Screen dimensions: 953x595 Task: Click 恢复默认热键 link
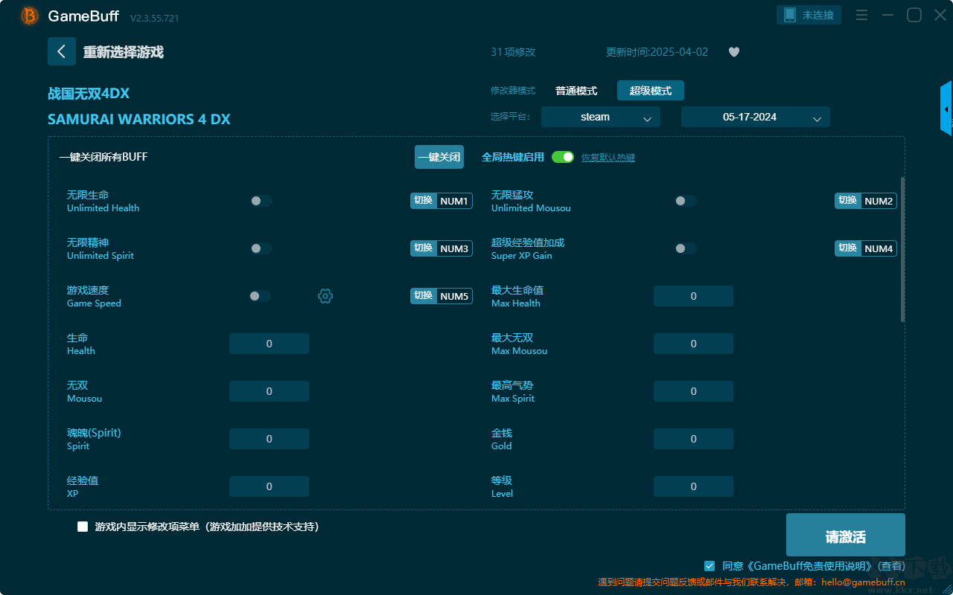(608, 158)
